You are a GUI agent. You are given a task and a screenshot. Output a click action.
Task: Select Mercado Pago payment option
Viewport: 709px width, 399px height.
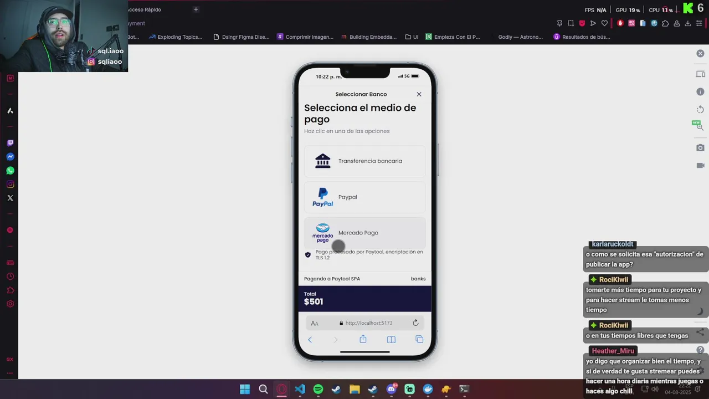(x=364, y=233)
